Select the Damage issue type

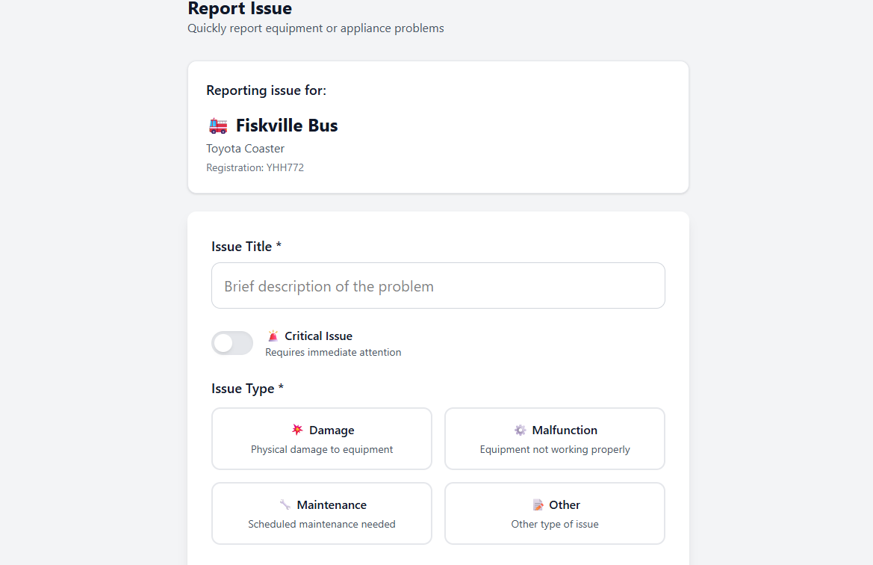[x=321, y=439]
